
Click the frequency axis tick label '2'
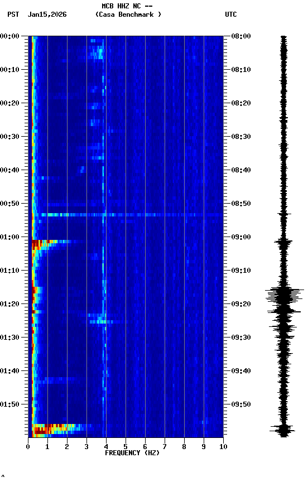67,447
